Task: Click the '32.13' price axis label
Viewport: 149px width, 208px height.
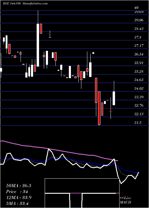Action: (x=139, y=114)
